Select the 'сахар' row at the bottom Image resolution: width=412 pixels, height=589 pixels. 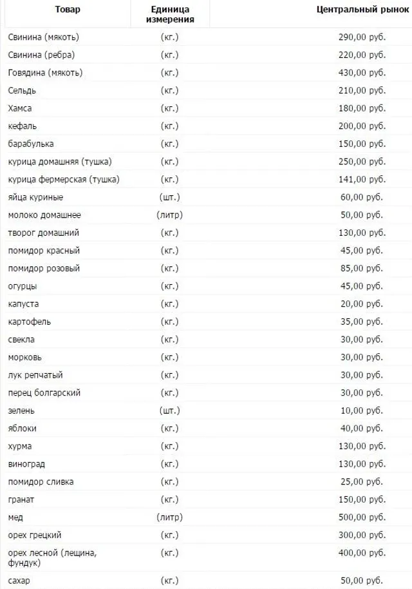point(19,581)
